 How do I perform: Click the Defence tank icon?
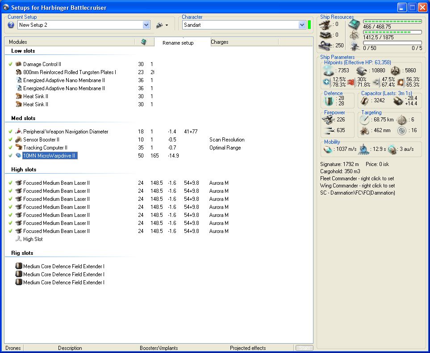(329, 100)
